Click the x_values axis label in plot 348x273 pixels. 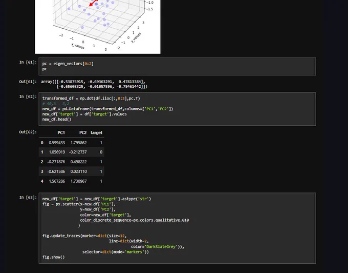click(78, 46)
